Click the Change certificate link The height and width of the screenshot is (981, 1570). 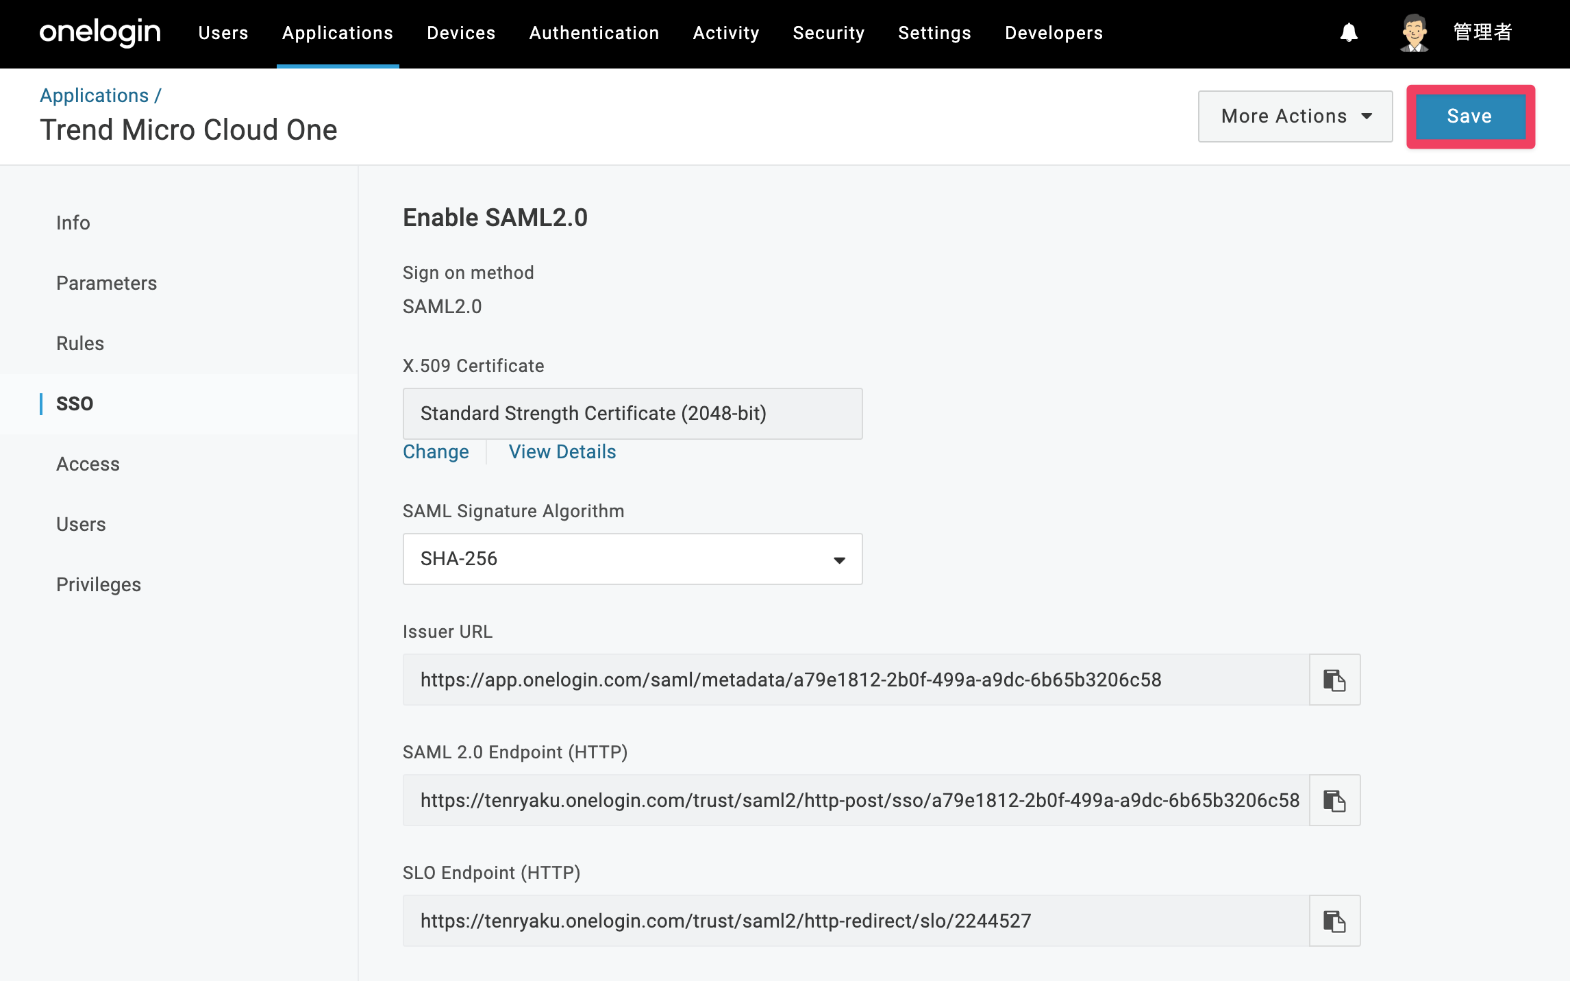pos(436,452)
